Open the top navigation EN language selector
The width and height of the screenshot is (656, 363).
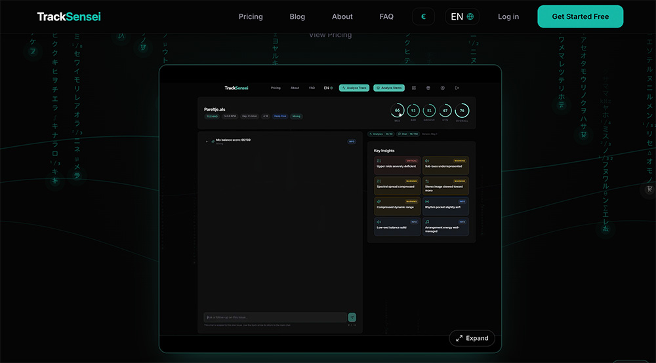pos(462,17)
